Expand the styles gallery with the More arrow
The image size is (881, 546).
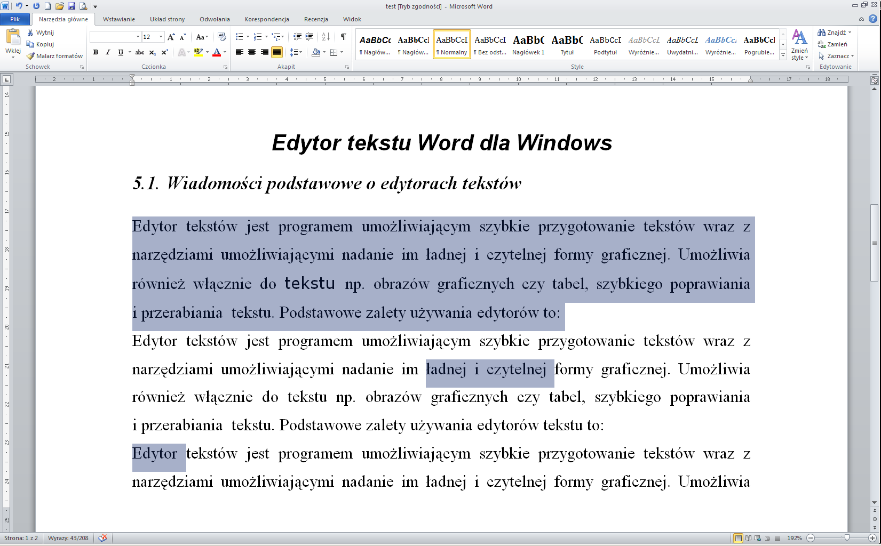pos(783,55)
